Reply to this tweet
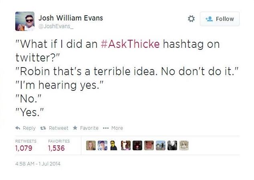The image size is (254, 180). click(x=26, y=128)
